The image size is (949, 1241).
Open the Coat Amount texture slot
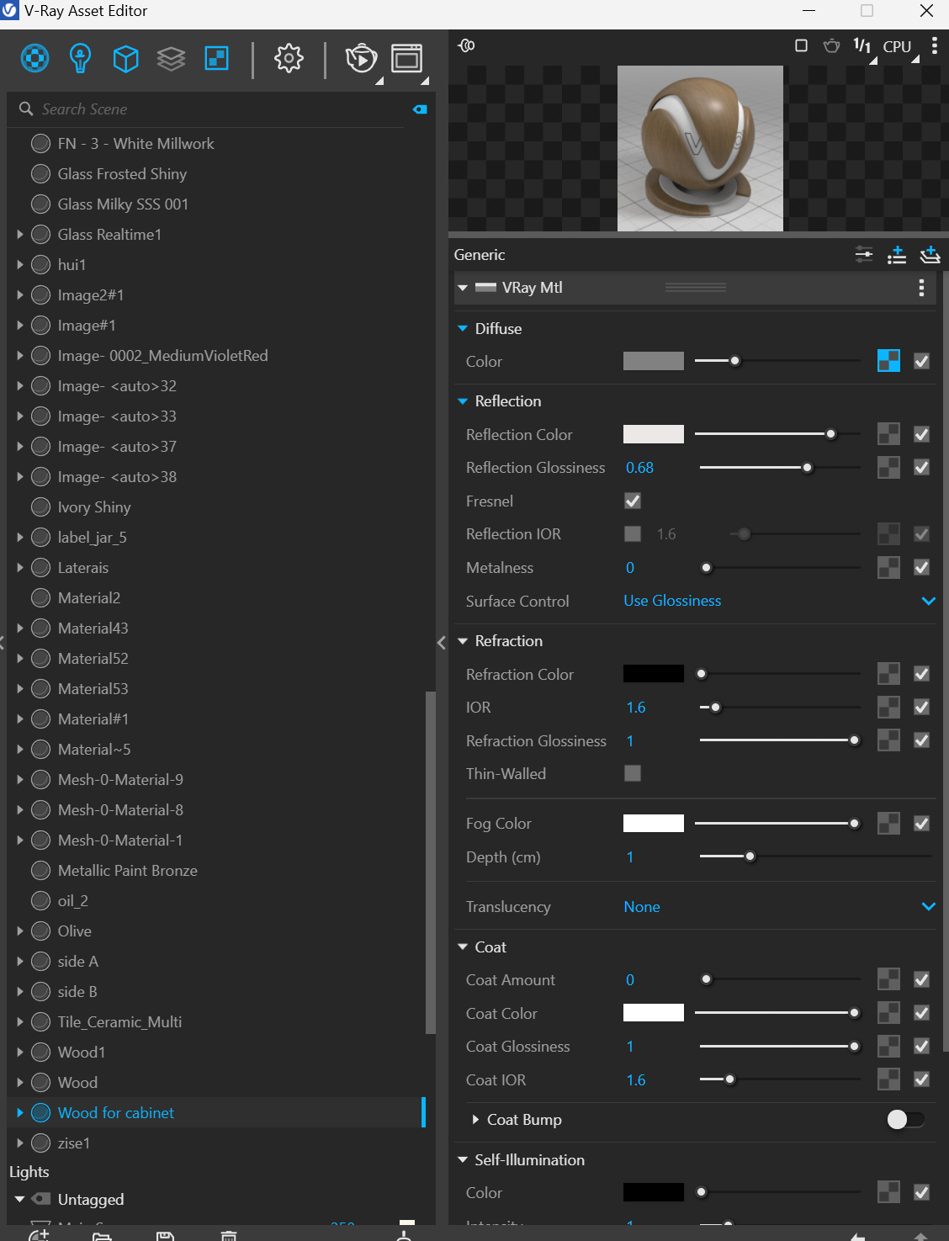(x=888, y=979)
